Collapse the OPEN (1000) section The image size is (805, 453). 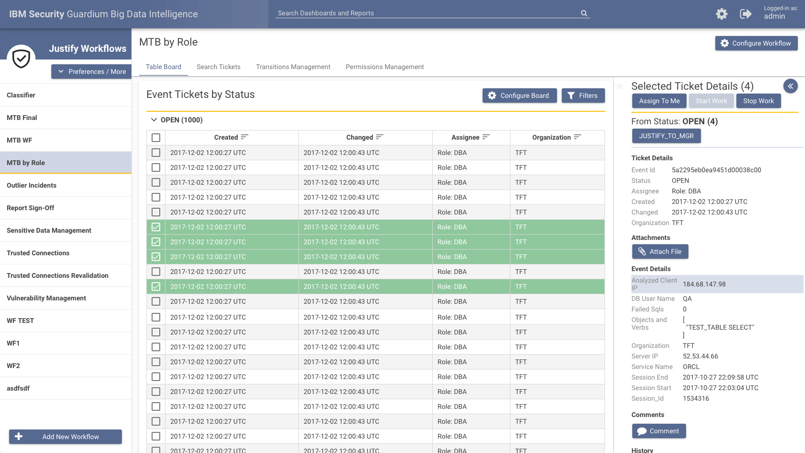click(x=154, y=120)
